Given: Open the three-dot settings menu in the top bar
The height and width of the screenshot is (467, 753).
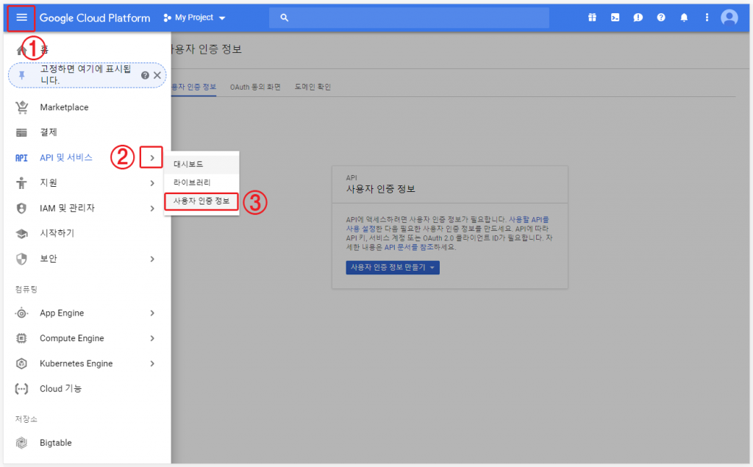Looking at the screenshot, I should point(707,18).
